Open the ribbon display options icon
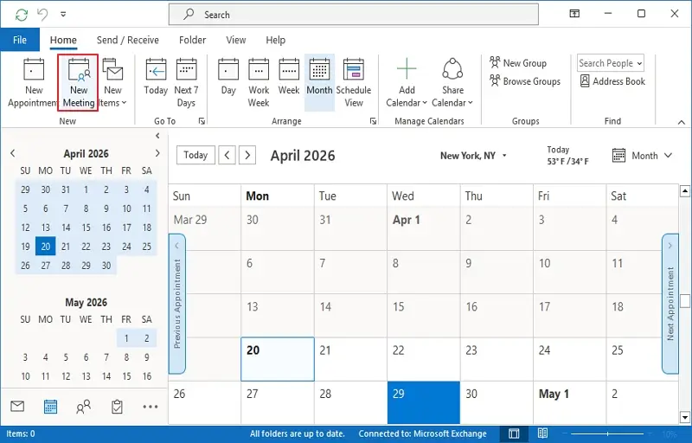The width and height of the screenshot is (692, 443). (574, 14)
